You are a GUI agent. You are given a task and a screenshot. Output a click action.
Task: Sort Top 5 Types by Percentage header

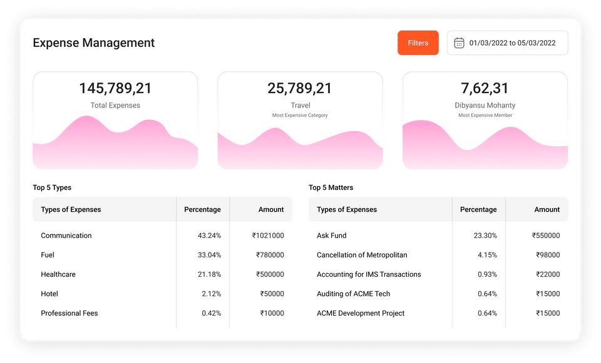202,210
